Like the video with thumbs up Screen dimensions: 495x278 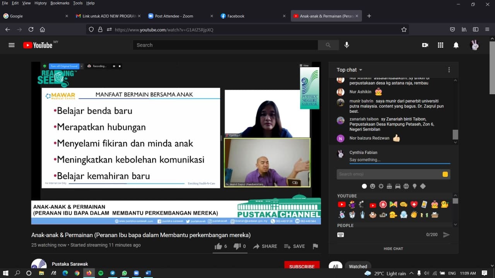pyautogui.click(x=218, y=246)
